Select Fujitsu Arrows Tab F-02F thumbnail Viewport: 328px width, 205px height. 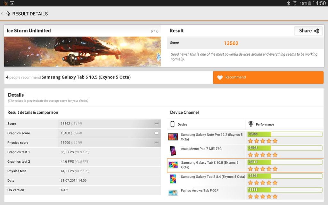(173, 193)
